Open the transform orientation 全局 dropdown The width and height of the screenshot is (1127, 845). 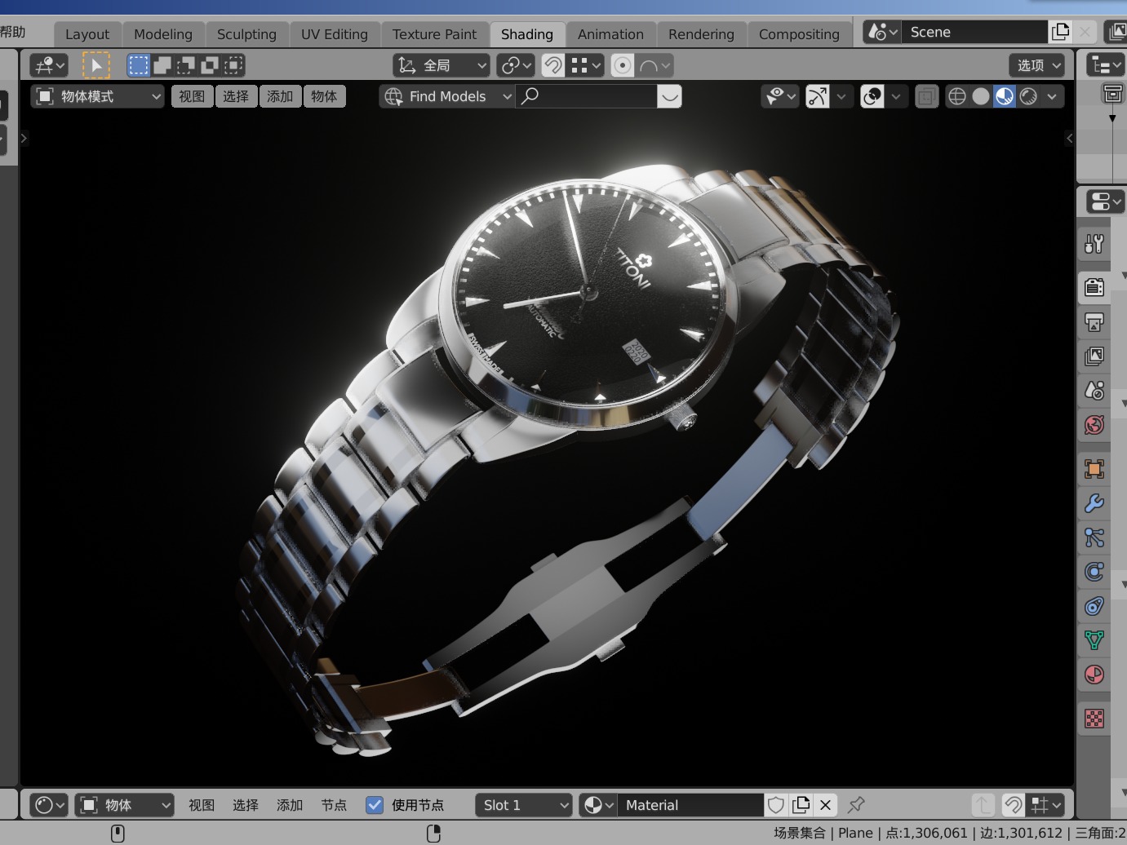[441, 64]
